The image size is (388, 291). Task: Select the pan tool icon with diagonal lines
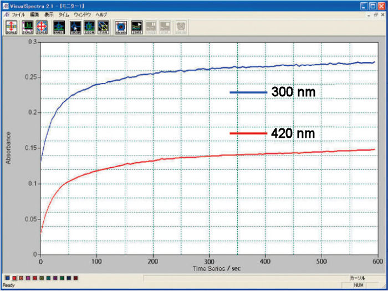pos(104,27)
